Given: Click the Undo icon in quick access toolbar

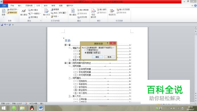Looking at the screenshot, I should point(5,25).
